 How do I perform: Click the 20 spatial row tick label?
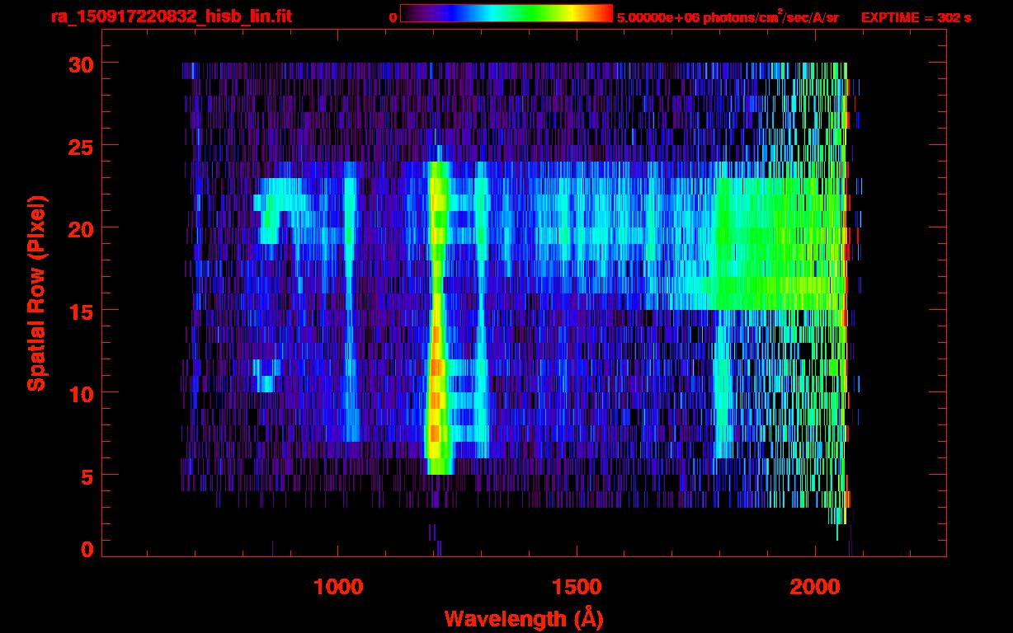click(81, 228)
